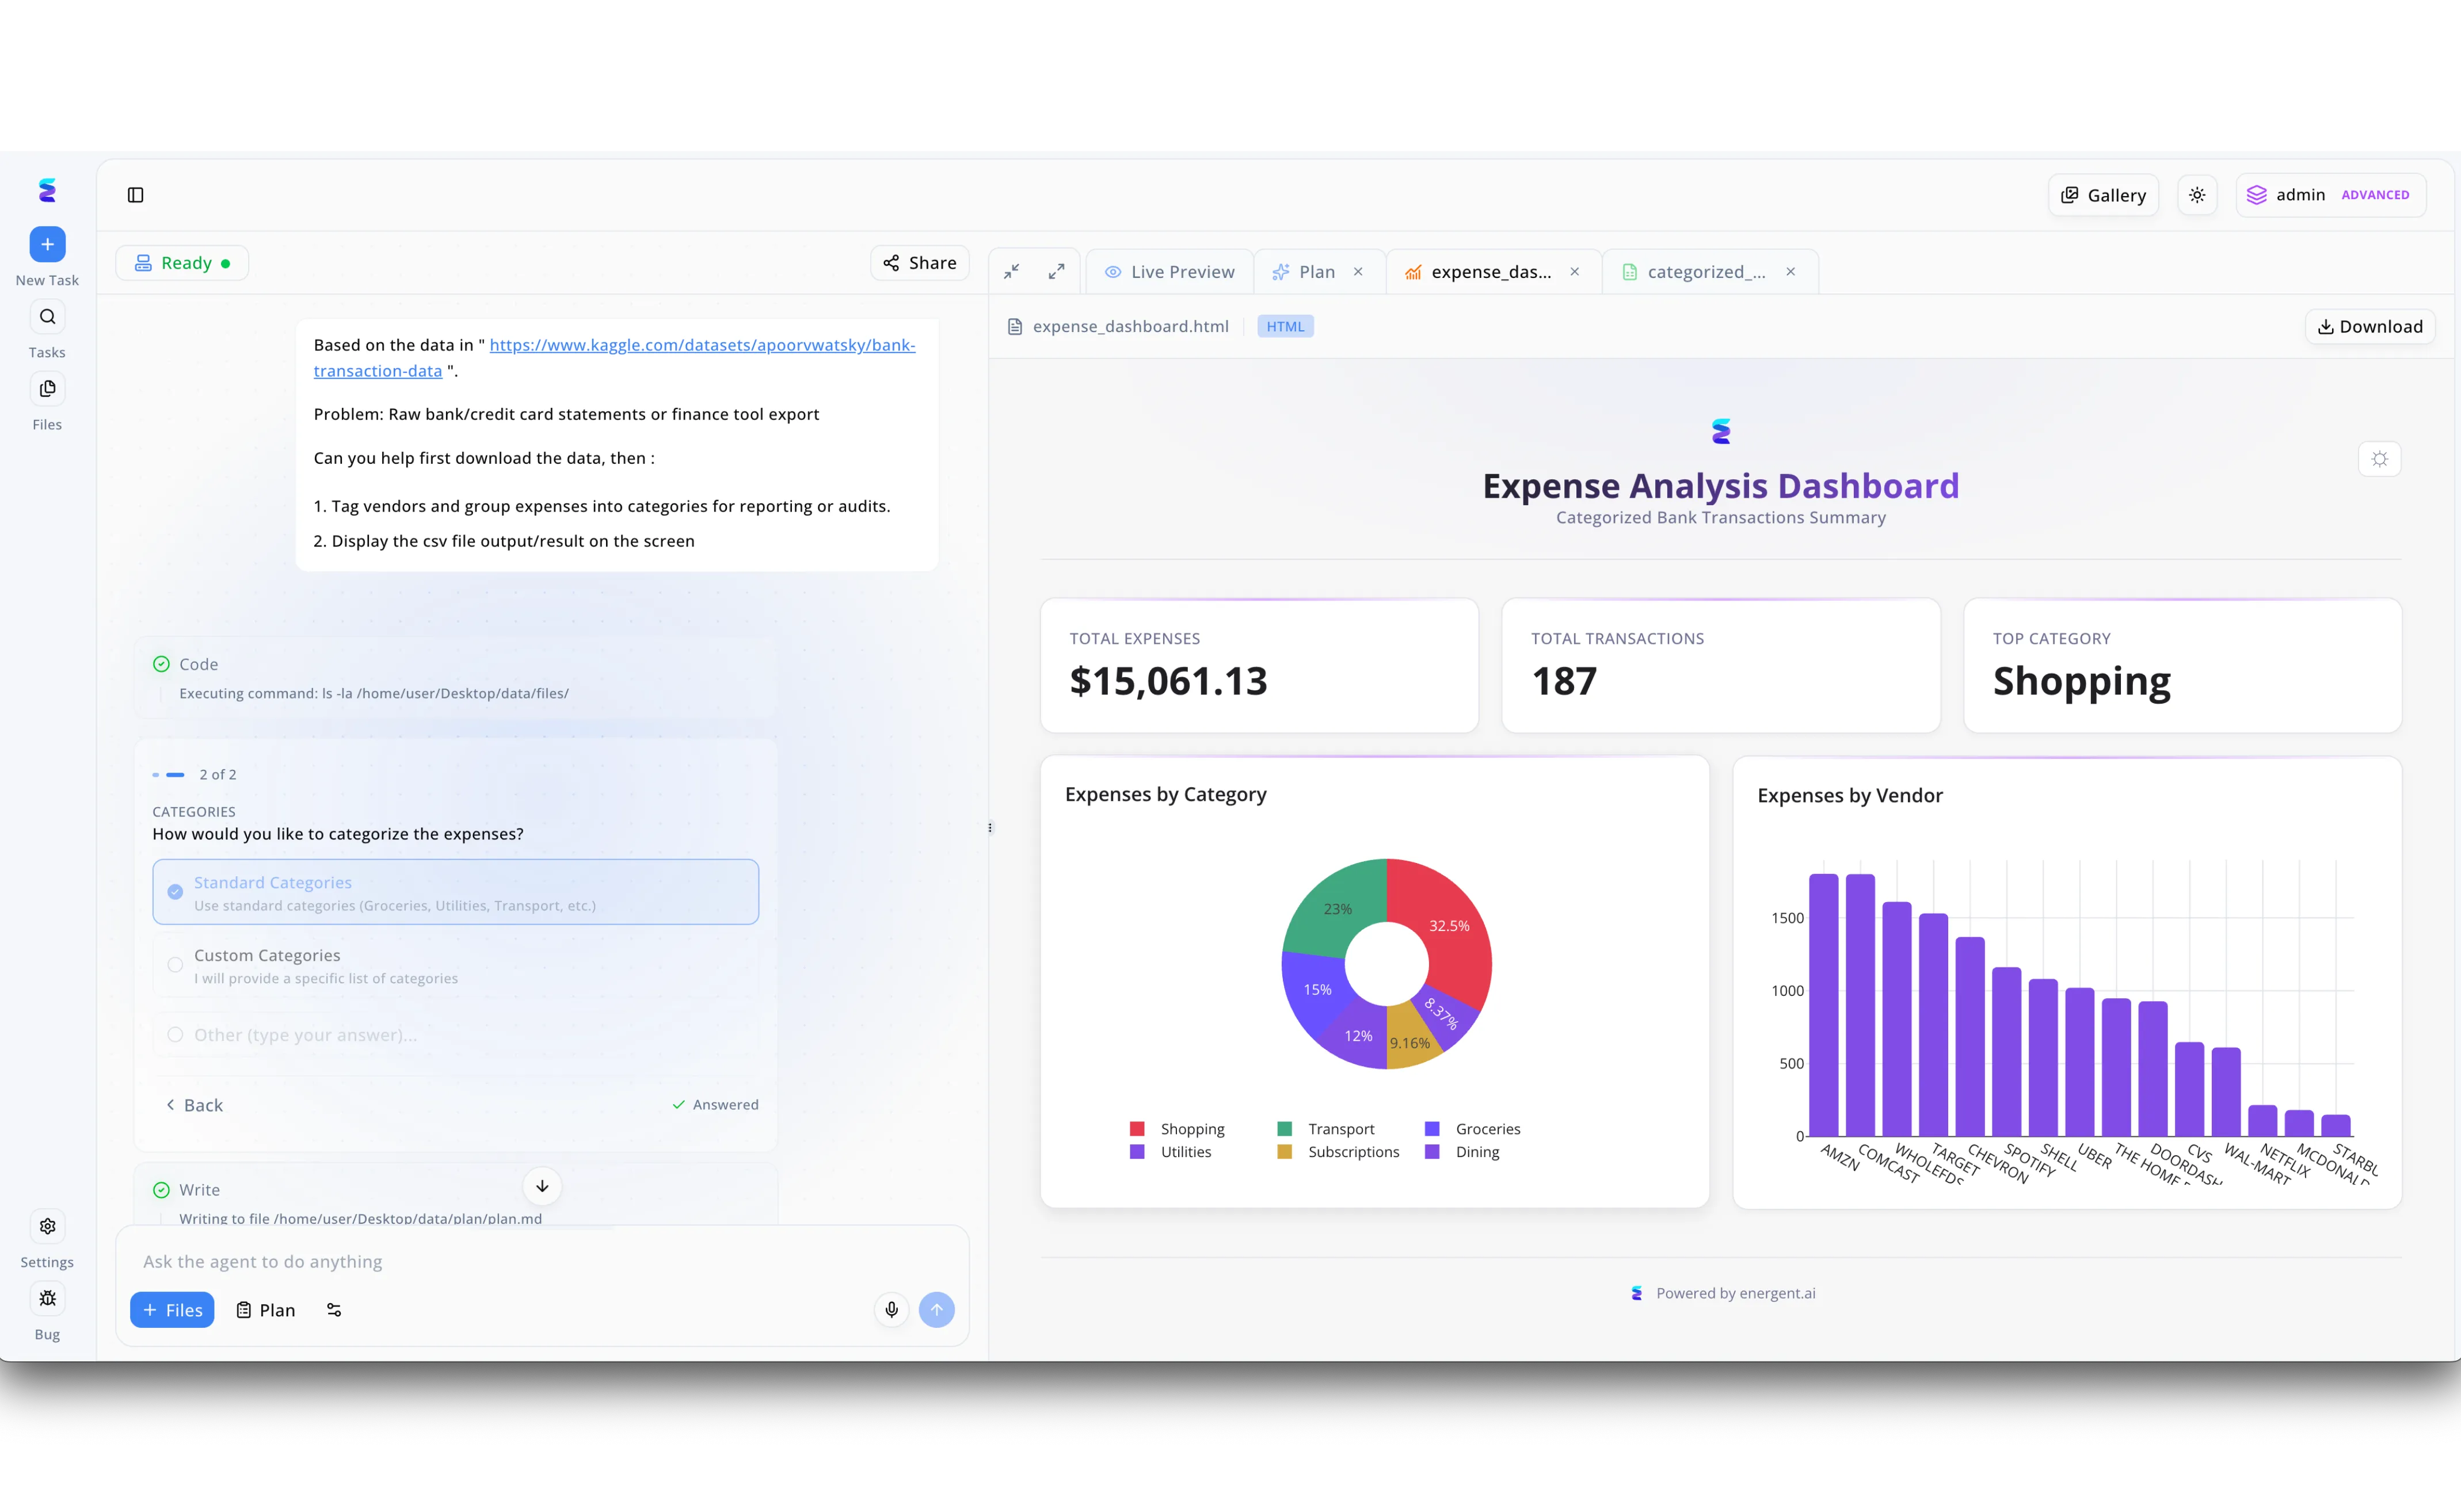Viewport: 2461px width, 1512px height.
Task: Toggle the left sidebar panel
Action: point(136,195)
